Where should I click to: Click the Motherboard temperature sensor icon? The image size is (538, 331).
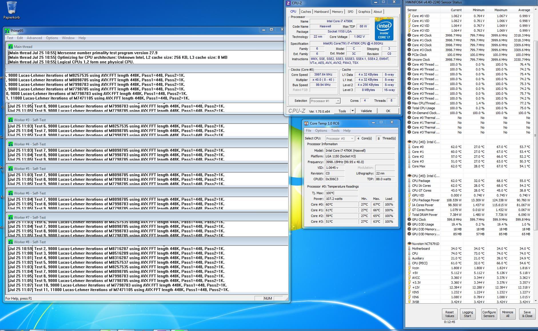[x=409, y=249]
